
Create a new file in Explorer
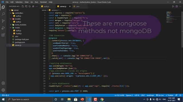(x=23, y=6)
